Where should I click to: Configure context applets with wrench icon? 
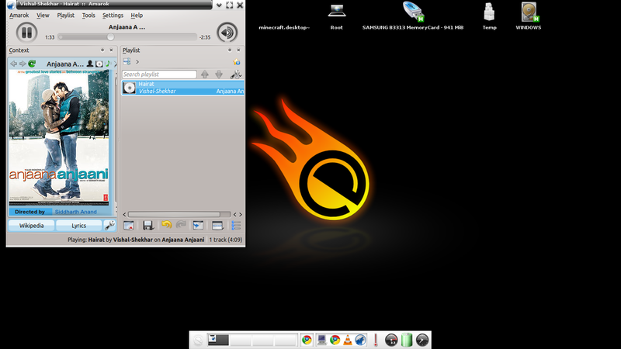[109, 226]
